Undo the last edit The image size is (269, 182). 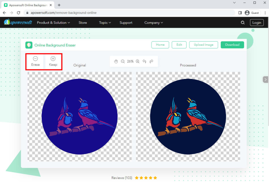pyautogui.click(x=144, y=61)
